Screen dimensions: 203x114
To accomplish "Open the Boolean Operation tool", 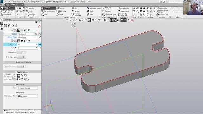I will pos(76,15).
